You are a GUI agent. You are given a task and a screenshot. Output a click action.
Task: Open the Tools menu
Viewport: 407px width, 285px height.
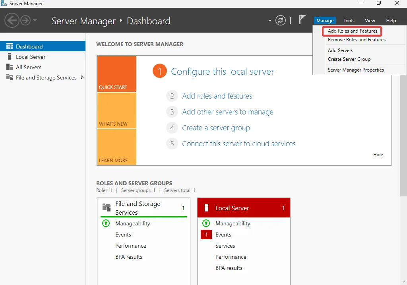tap(349, 20)
